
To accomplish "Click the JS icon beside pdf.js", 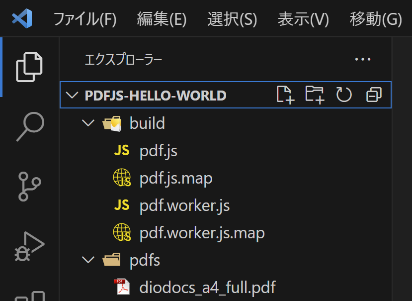I will tap(122, 151).
